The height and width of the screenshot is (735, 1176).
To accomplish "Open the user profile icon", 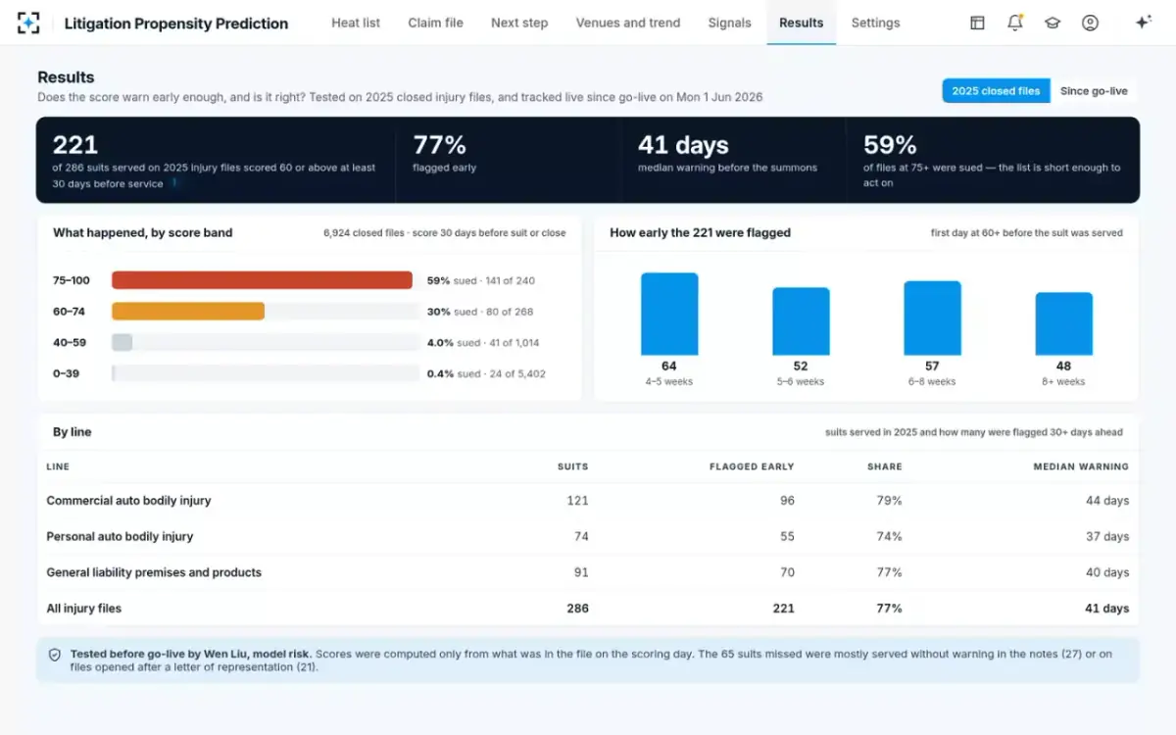I will pos(1090,23).
